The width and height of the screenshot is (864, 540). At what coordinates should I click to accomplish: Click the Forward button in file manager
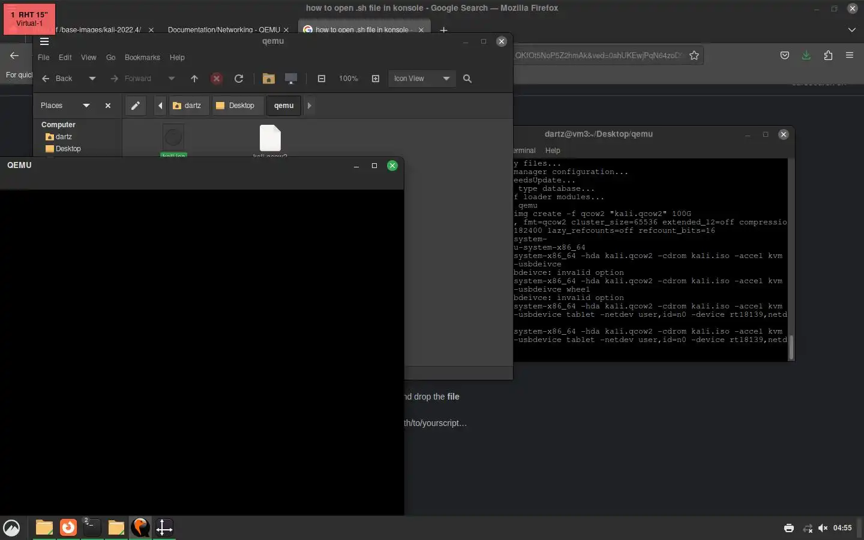(131, 79)
